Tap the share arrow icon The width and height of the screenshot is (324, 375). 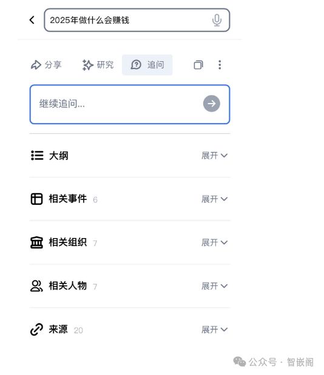[x=36, y=65]
